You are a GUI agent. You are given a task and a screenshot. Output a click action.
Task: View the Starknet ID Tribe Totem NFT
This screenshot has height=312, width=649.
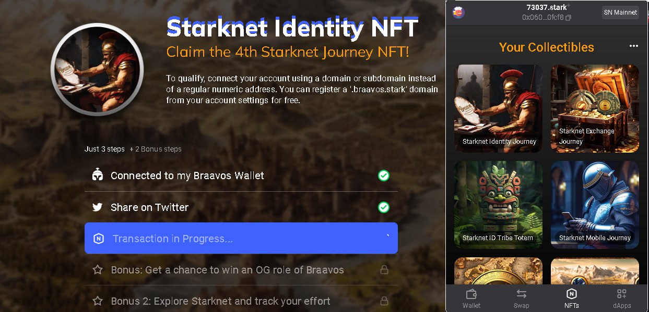tap(499, 204)
